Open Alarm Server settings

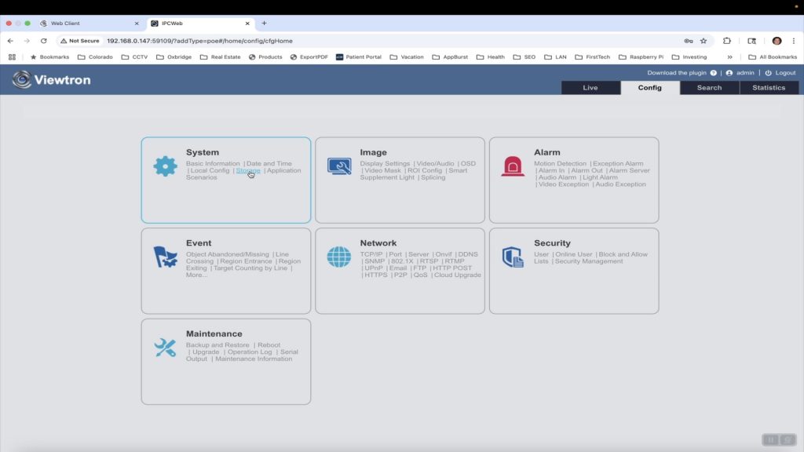[x=629, y=170]
